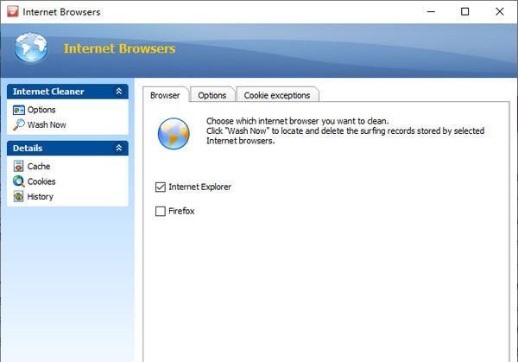
Task: Click the globe icon in the header banner
Action: click(31, 48)
